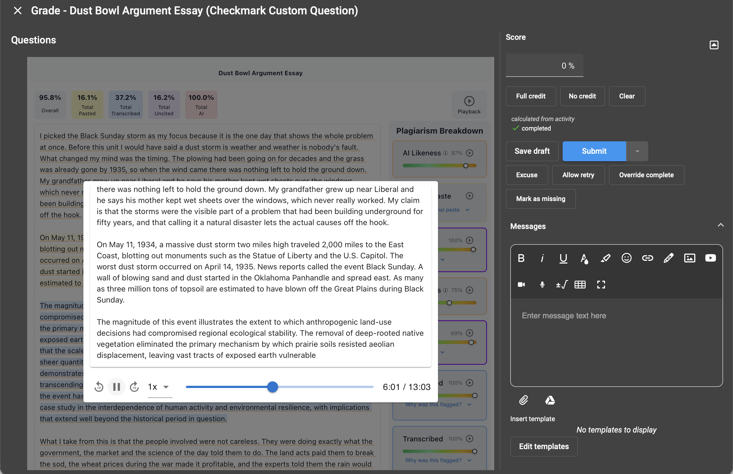Screen dimensions: 733x474
Task: Expand message editor to fullscreen
Action: coord(601,285)
